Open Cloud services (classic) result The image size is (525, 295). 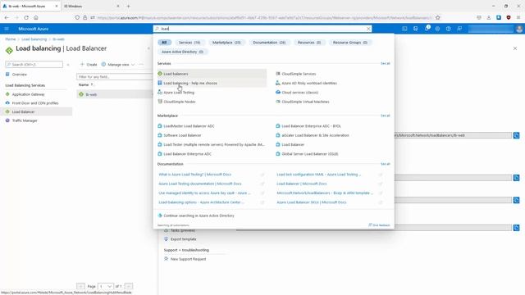(x=300, y=93)
